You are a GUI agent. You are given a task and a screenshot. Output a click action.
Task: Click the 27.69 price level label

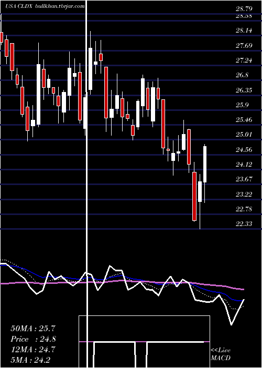(x=244, y=45)
